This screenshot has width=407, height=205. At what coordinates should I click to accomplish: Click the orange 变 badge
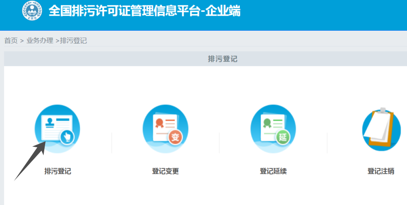pyautogui.click(x=175, y=137)
